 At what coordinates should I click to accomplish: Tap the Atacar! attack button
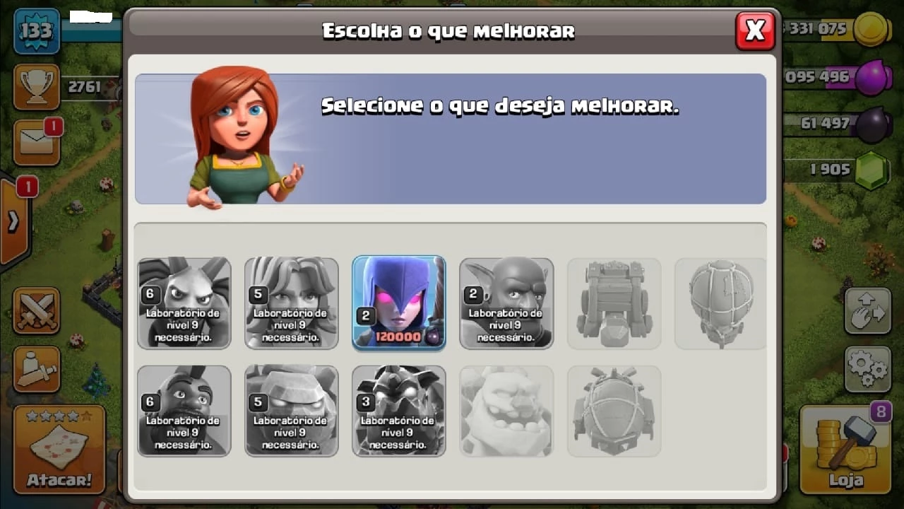point(59,449)
